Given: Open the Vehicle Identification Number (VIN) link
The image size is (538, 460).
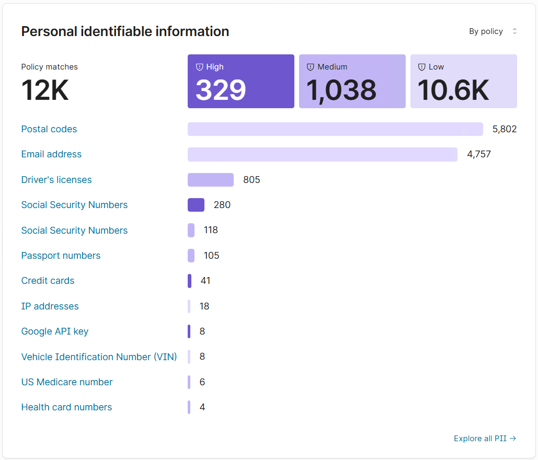Looking at the screenshot, I should pyautogui.click(x=99, y=357).
